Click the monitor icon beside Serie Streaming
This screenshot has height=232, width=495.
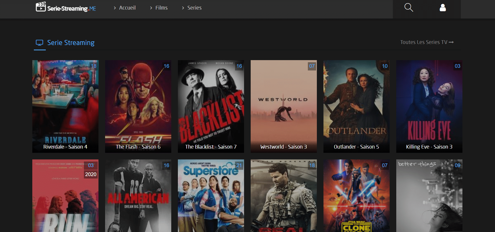tap(39, 43)
